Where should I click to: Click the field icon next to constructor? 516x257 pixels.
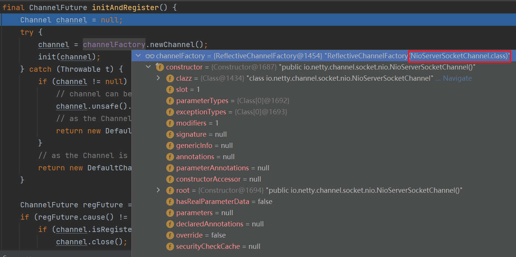[x=160, y=67]
